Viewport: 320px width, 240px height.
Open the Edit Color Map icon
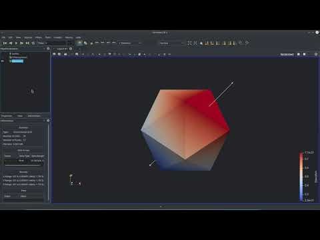(85, 43)
